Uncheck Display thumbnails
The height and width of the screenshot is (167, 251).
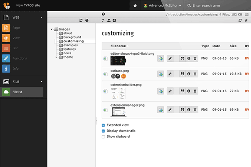tap(104, 131)
